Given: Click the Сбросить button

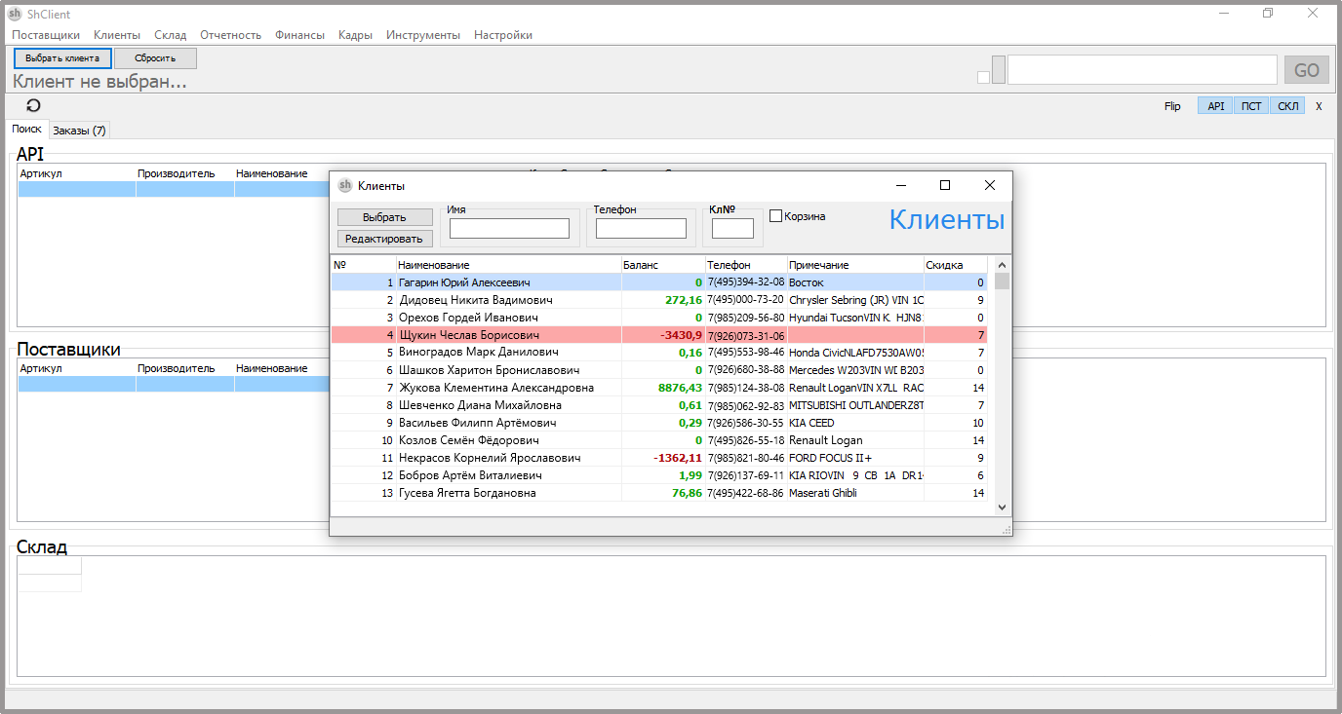Looking at the screenshot, I should click(155, 58).
